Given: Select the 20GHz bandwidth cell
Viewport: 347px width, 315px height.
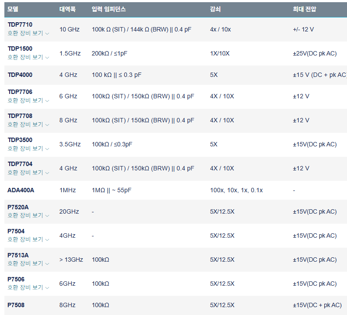Looking at the screenshot, I should pyautogui.click(x=69, y=212).
